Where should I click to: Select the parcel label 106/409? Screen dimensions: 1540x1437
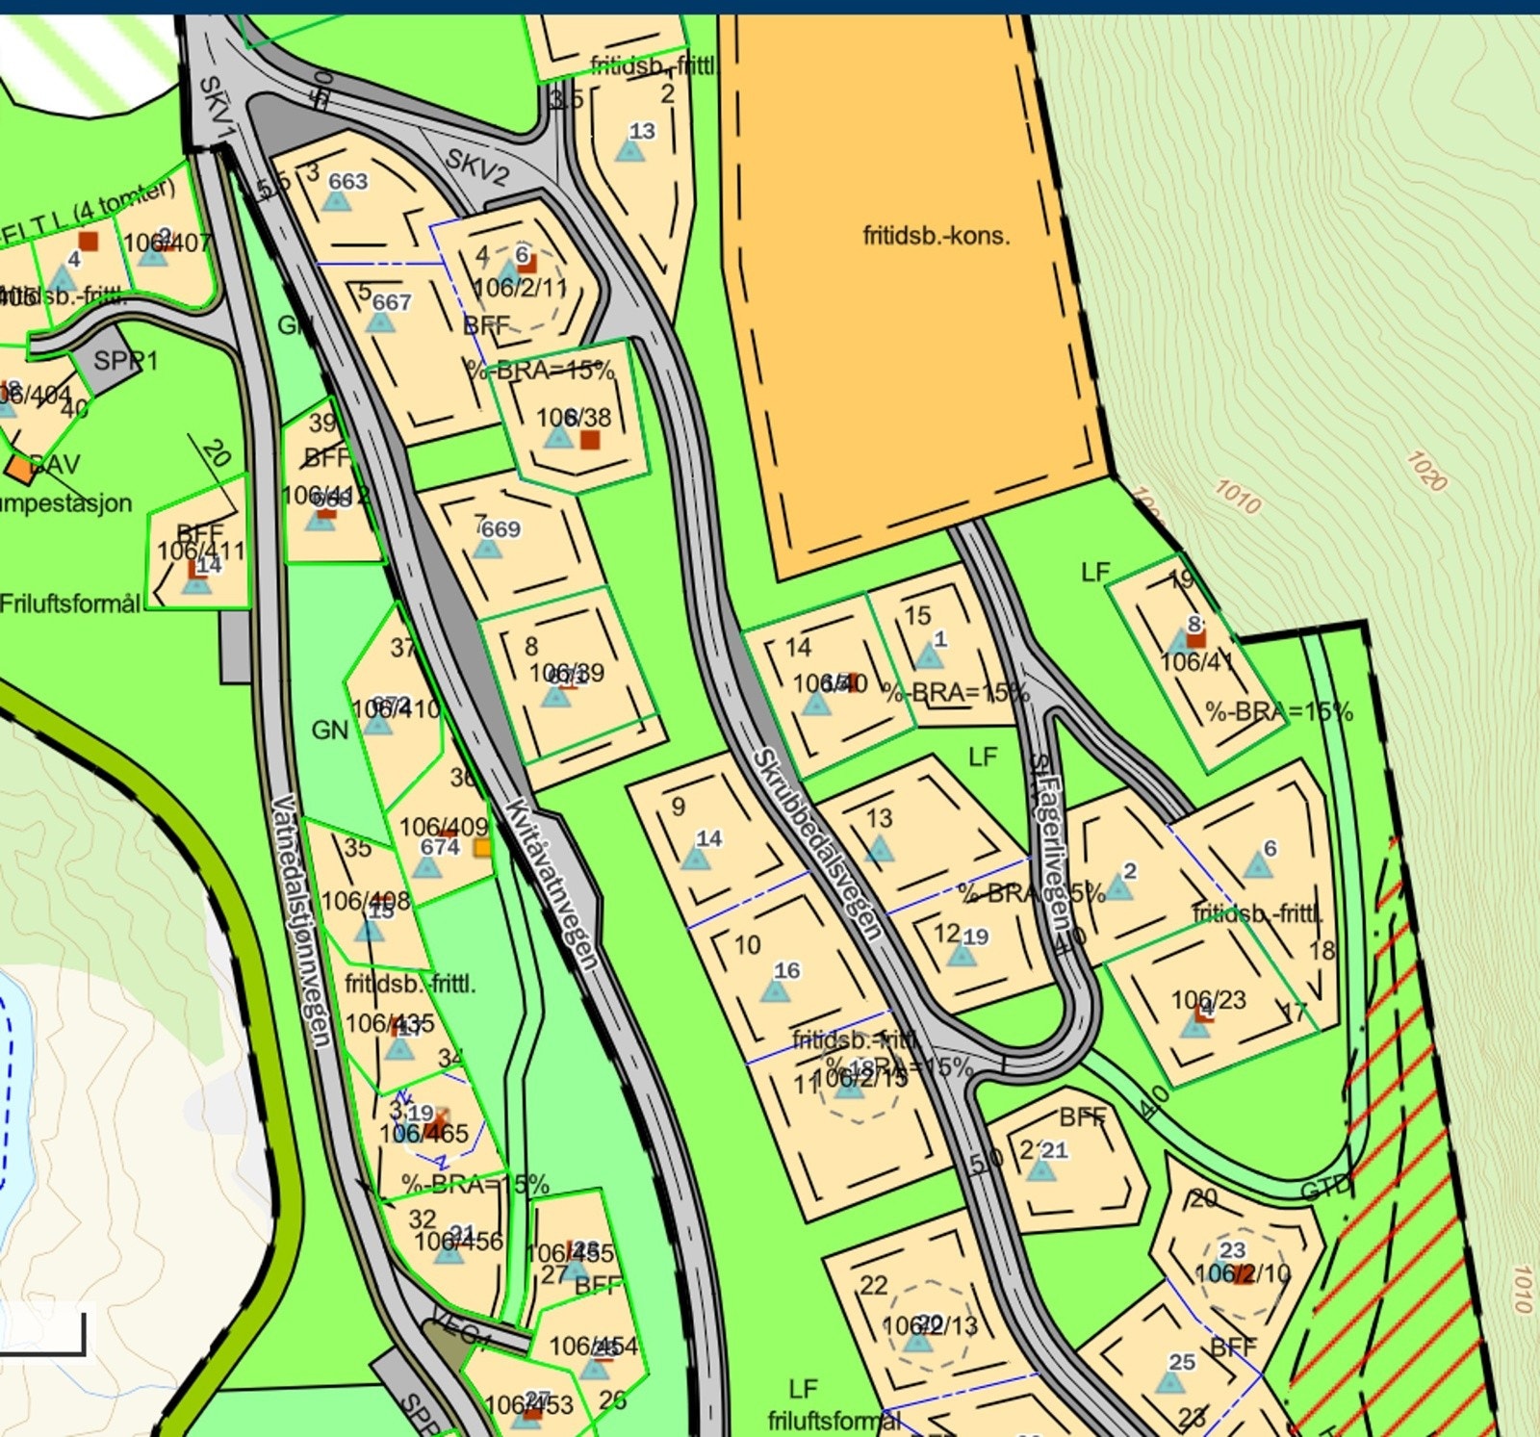(444, 827)
